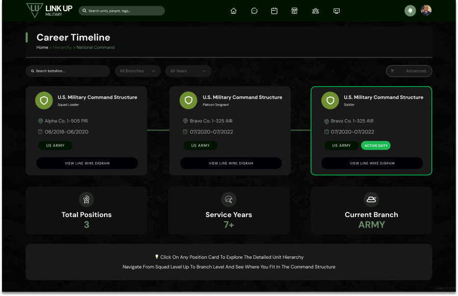The image size is (458, 296).
Task: Expand the All Years dropdown
Action: [188, 71]
